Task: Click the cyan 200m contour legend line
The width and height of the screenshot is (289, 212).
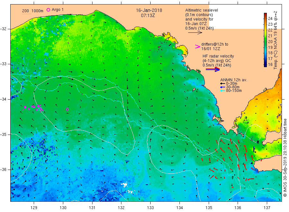Action: pyautogui.click(x=27, y=14)
